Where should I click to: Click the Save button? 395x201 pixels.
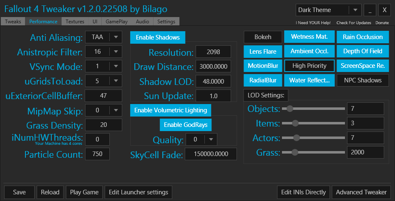[x=20, y=192]
